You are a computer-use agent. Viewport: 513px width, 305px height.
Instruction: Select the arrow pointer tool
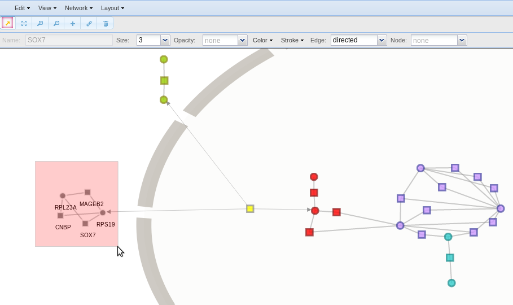tap(7, 23)
